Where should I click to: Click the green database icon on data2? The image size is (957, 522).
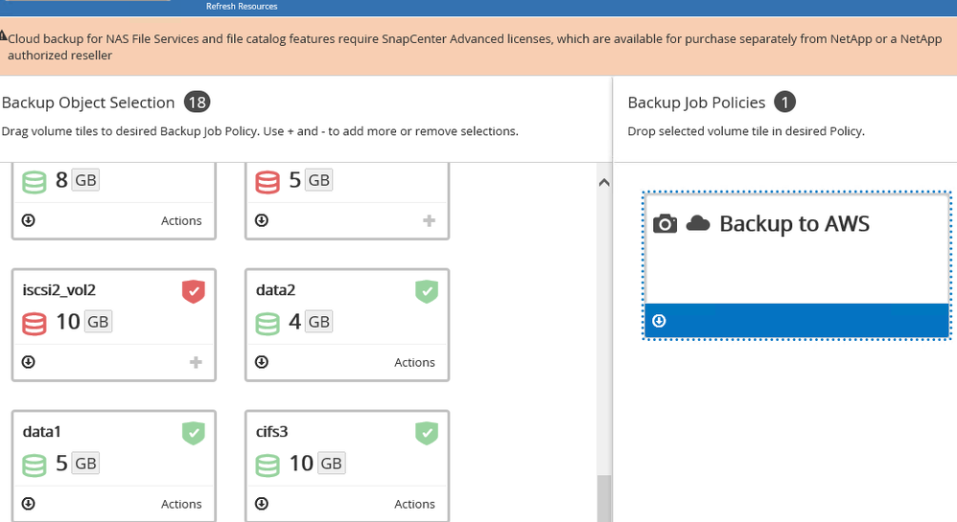click(x=268, y=322)
